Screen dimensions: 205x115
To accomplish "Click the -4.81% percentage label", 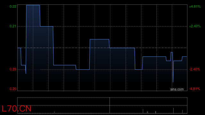I will click(x=194, y=89).
